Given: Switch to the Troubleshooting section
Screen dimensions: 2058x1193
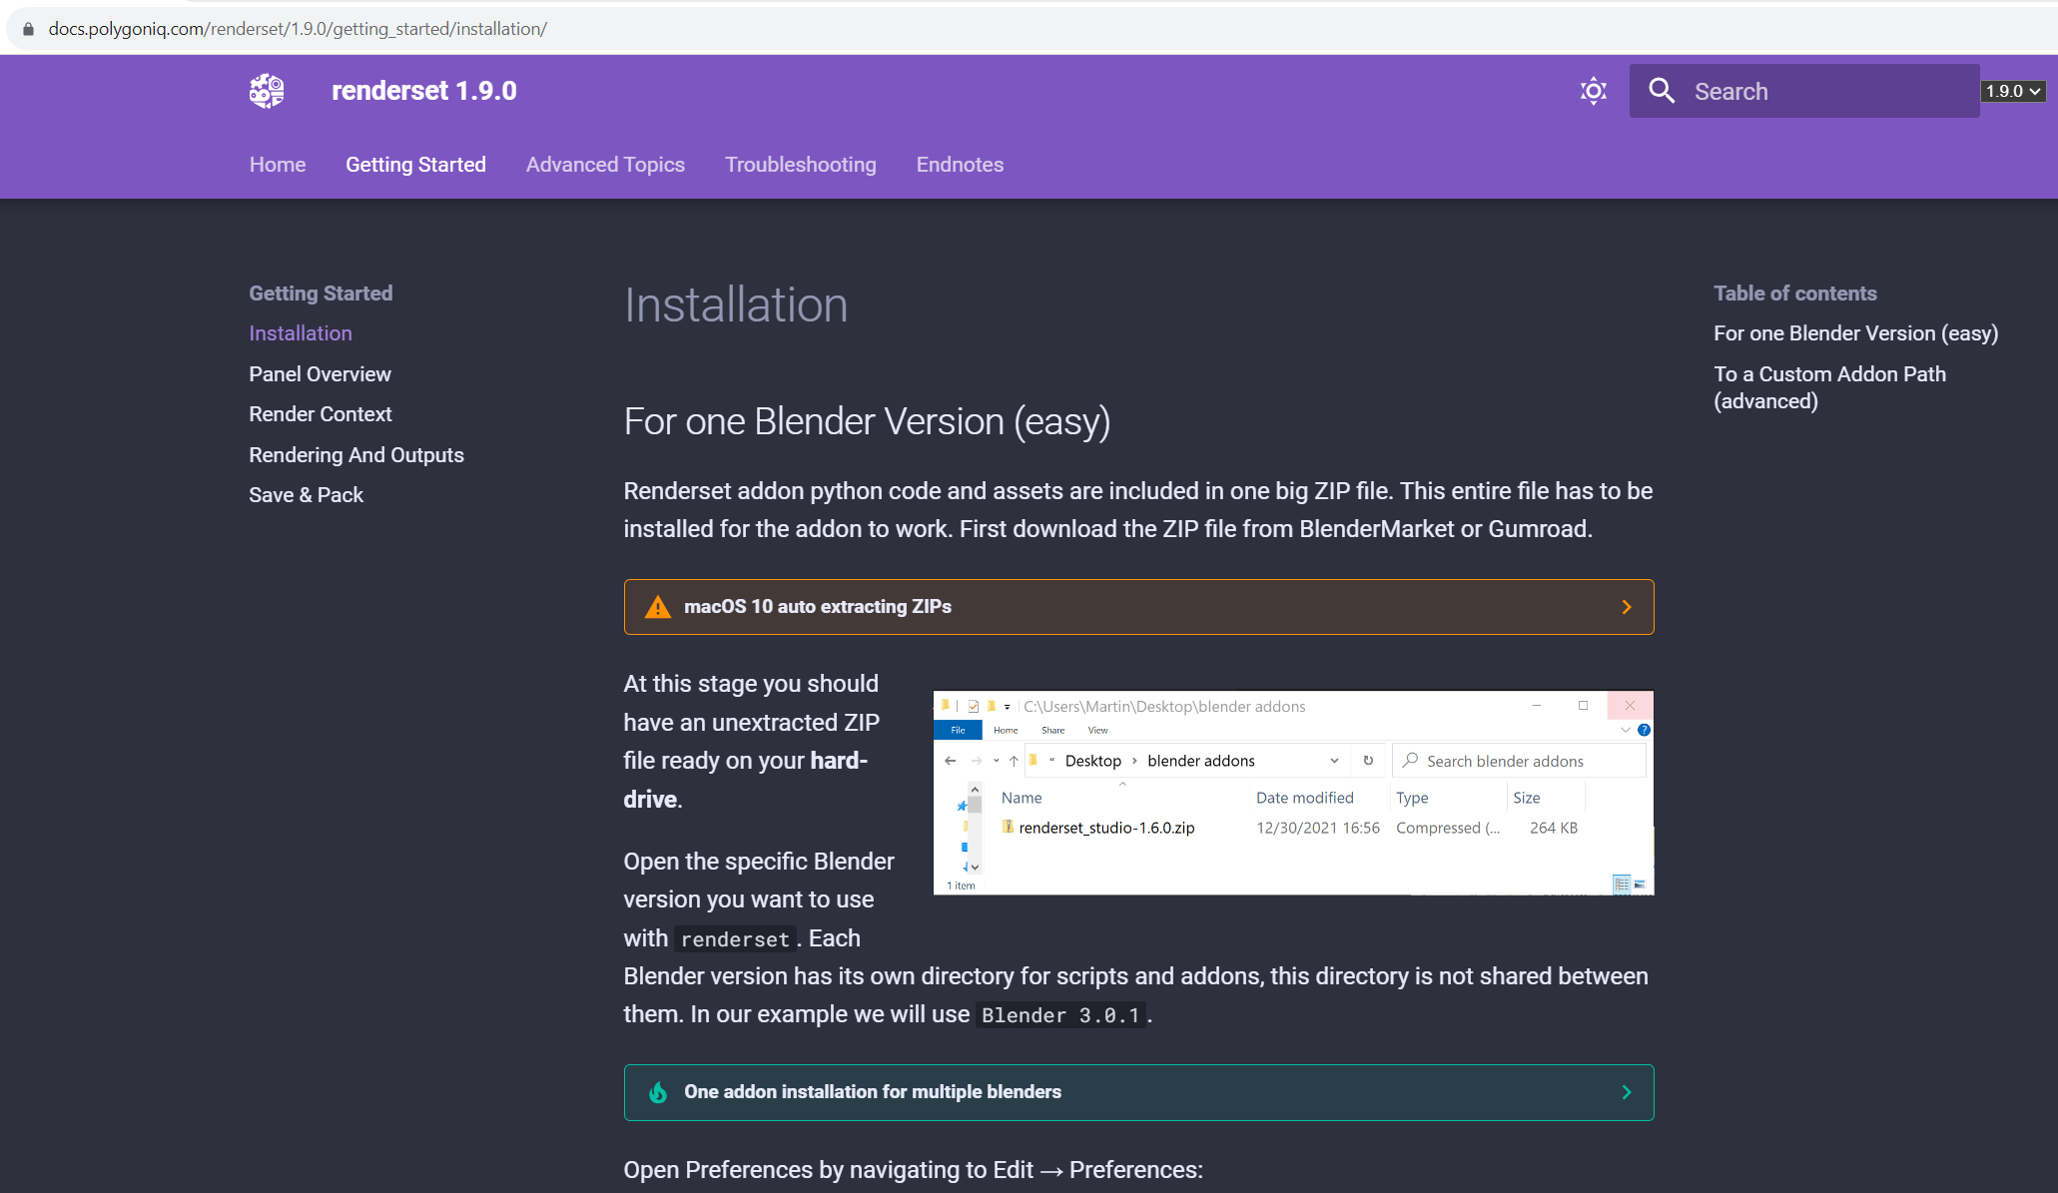Looking at the screenshot, I should coord(800,165).
